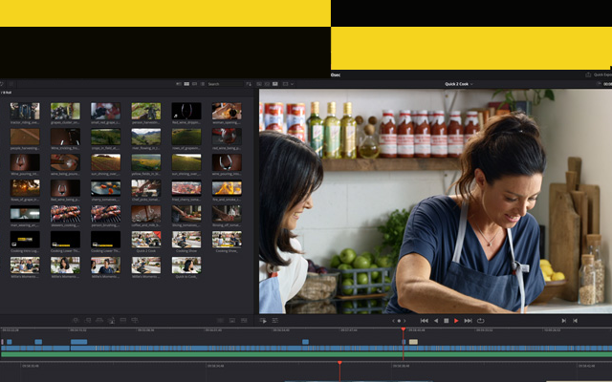612x382 pixels.
Task: Jump to the first frame of timeline
Action: click(424, 321)
